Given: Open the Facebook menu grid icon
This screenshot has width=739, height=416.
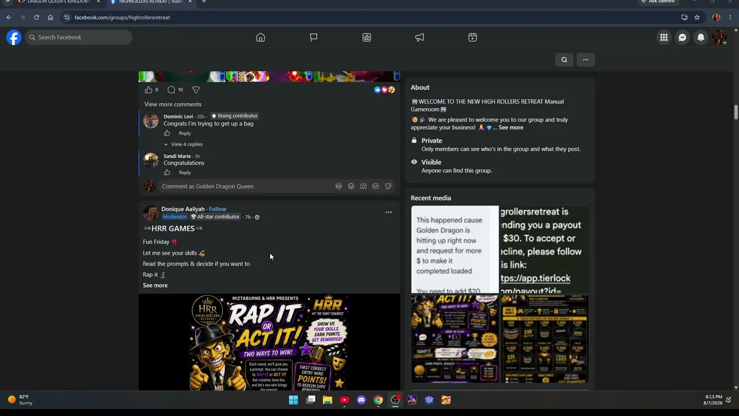Looking at the screenshot, I should [x=664, y=38].
